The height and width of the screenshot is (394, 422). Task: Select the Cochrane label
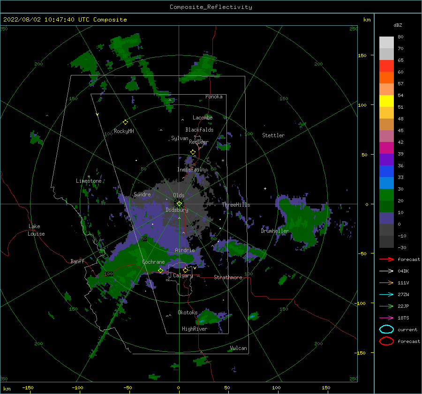click(x=153, y=262)
